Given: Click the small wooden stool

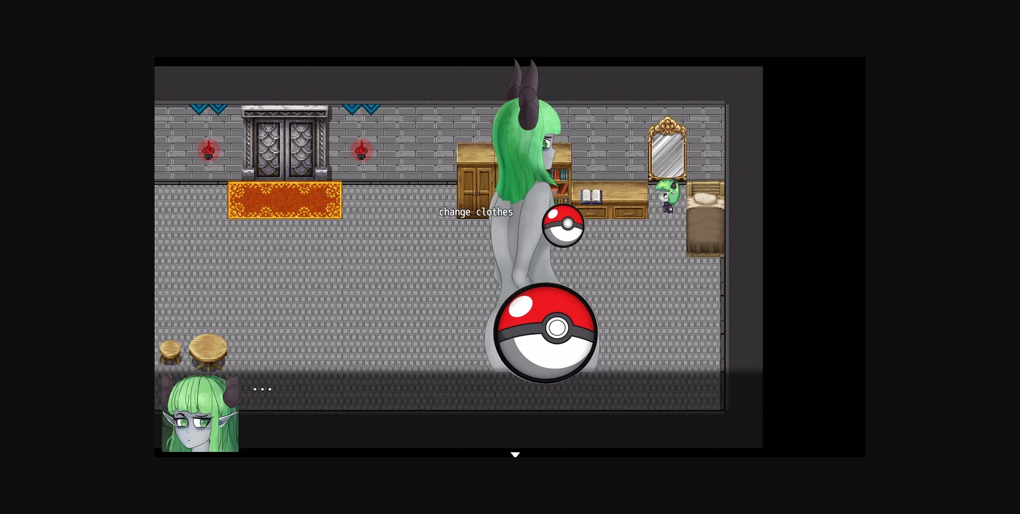Looking at the screenshot, I should (x=170, y=352).
